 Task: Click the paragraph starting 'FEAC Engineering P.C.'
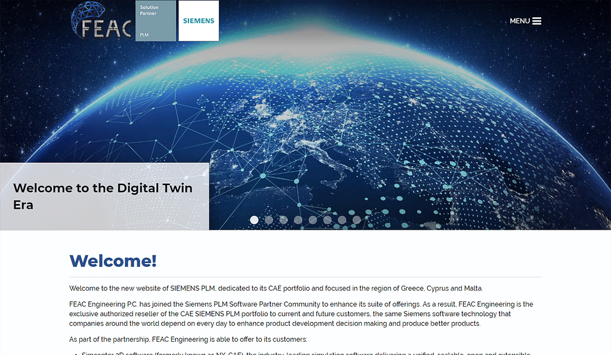301,314
